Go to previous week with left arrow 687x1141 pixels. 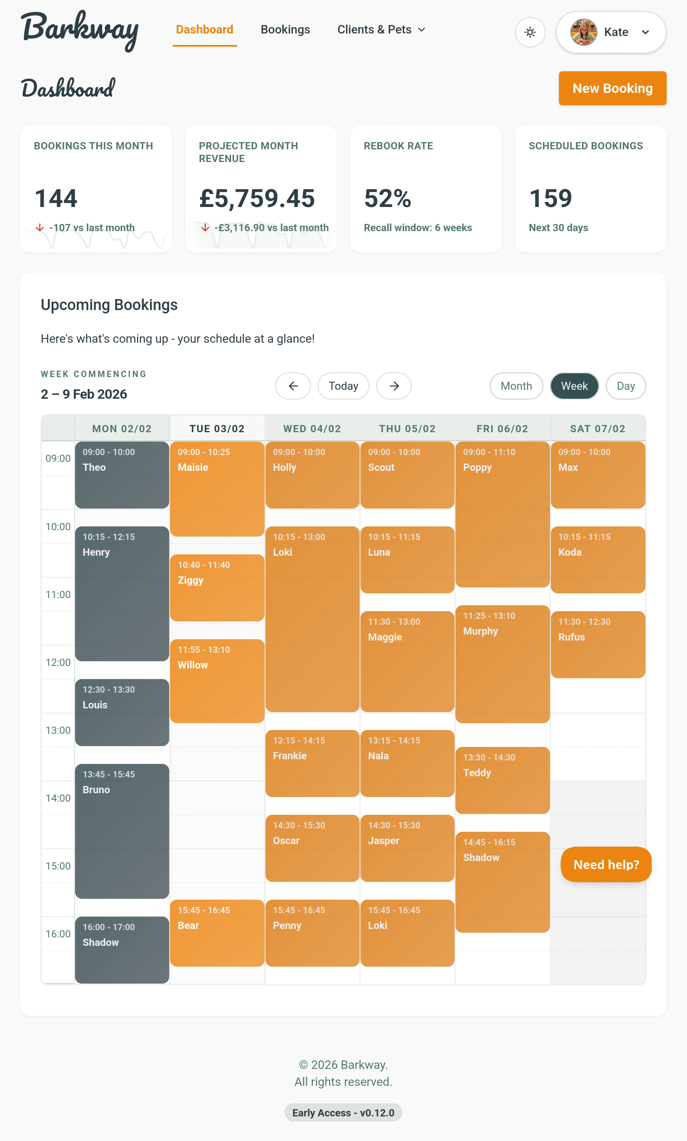[x=293, y=386]
